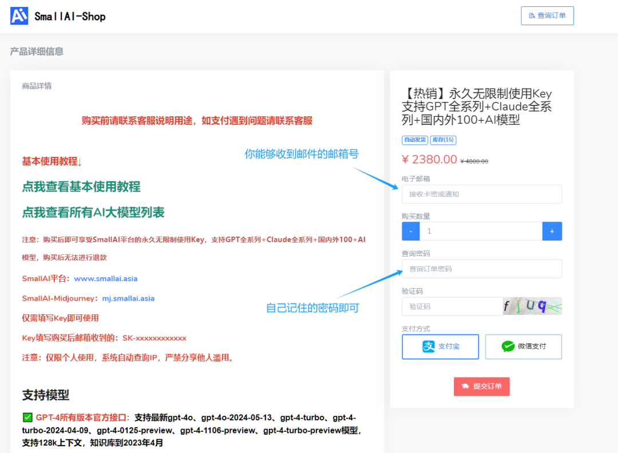The width and height of the screenshot is (618, 453).
Task: Decrease purchase quantity with minus button
Action: point(411,231)
